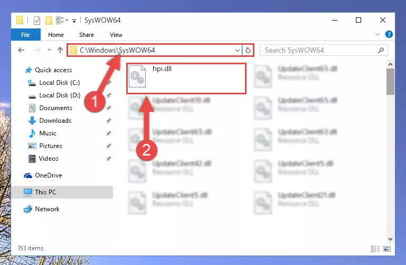406x265 pixels.
Task: Click the New folder quick access icon
Action: pyautogui.click(x=49, y=20)
